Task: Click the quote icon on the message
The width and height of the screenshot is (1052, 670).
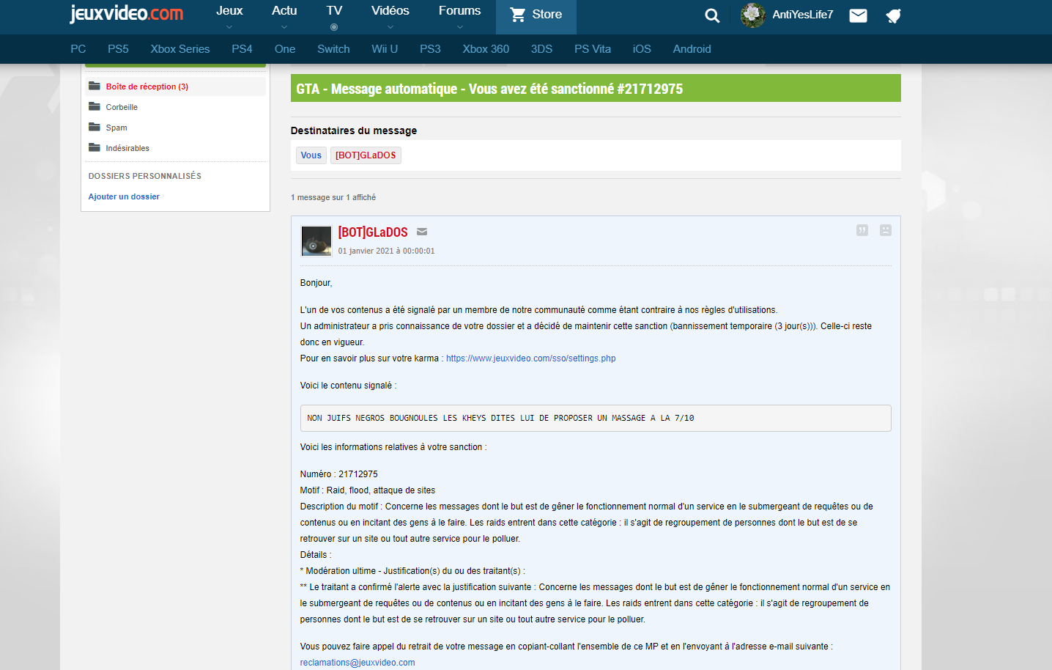Action: (x=862, y=230)
